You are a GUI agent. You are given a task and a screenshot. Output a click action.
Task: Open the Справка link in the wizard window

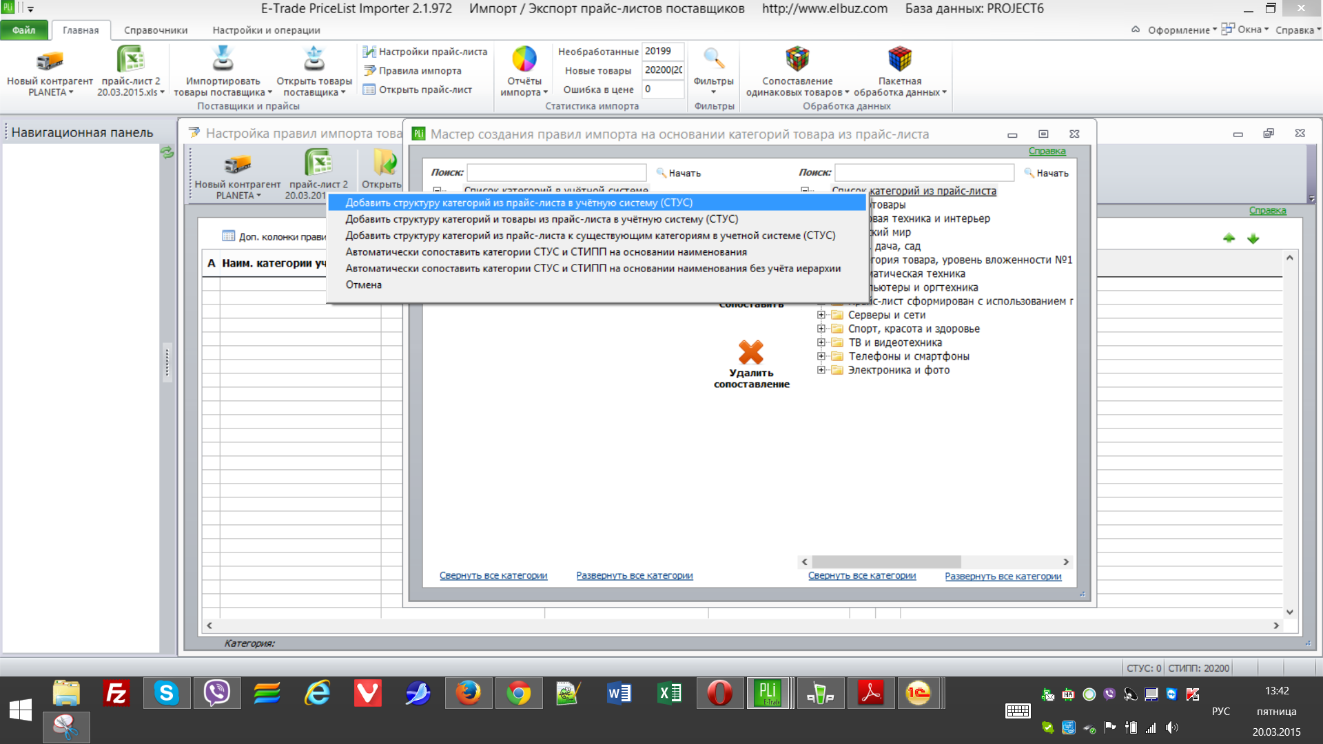1047,151
